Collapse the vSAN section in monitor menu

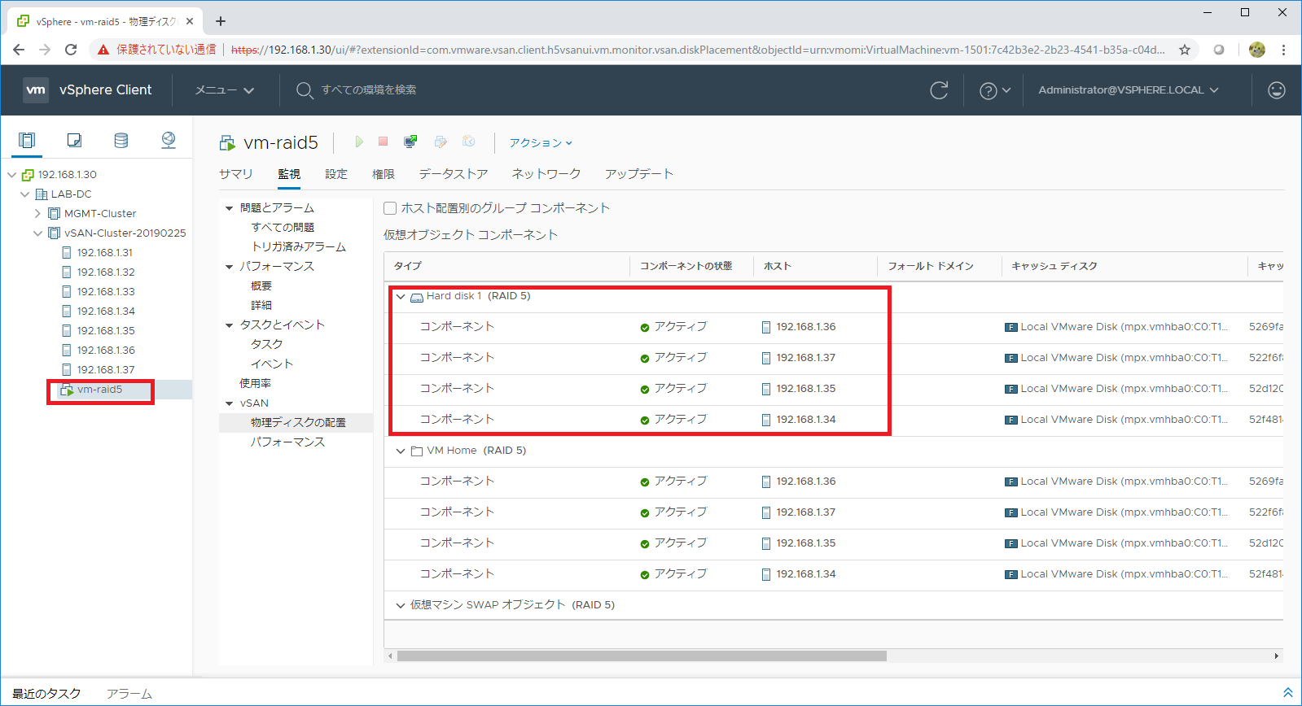(230, 403)
